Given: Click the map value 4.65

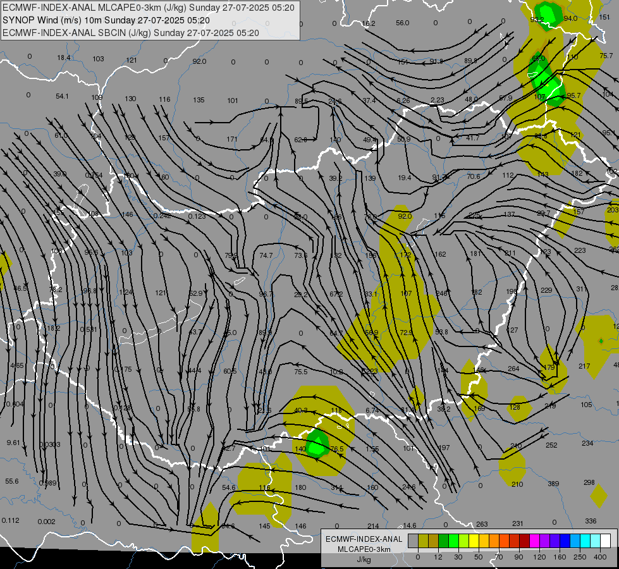Looking at the screenshot, I should [x=17, y=365].
